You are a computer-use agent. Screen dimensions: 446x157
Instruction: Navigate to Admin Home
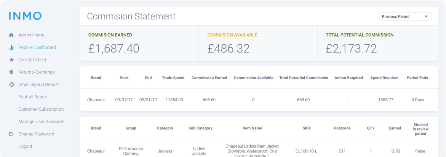coord(31,35)
